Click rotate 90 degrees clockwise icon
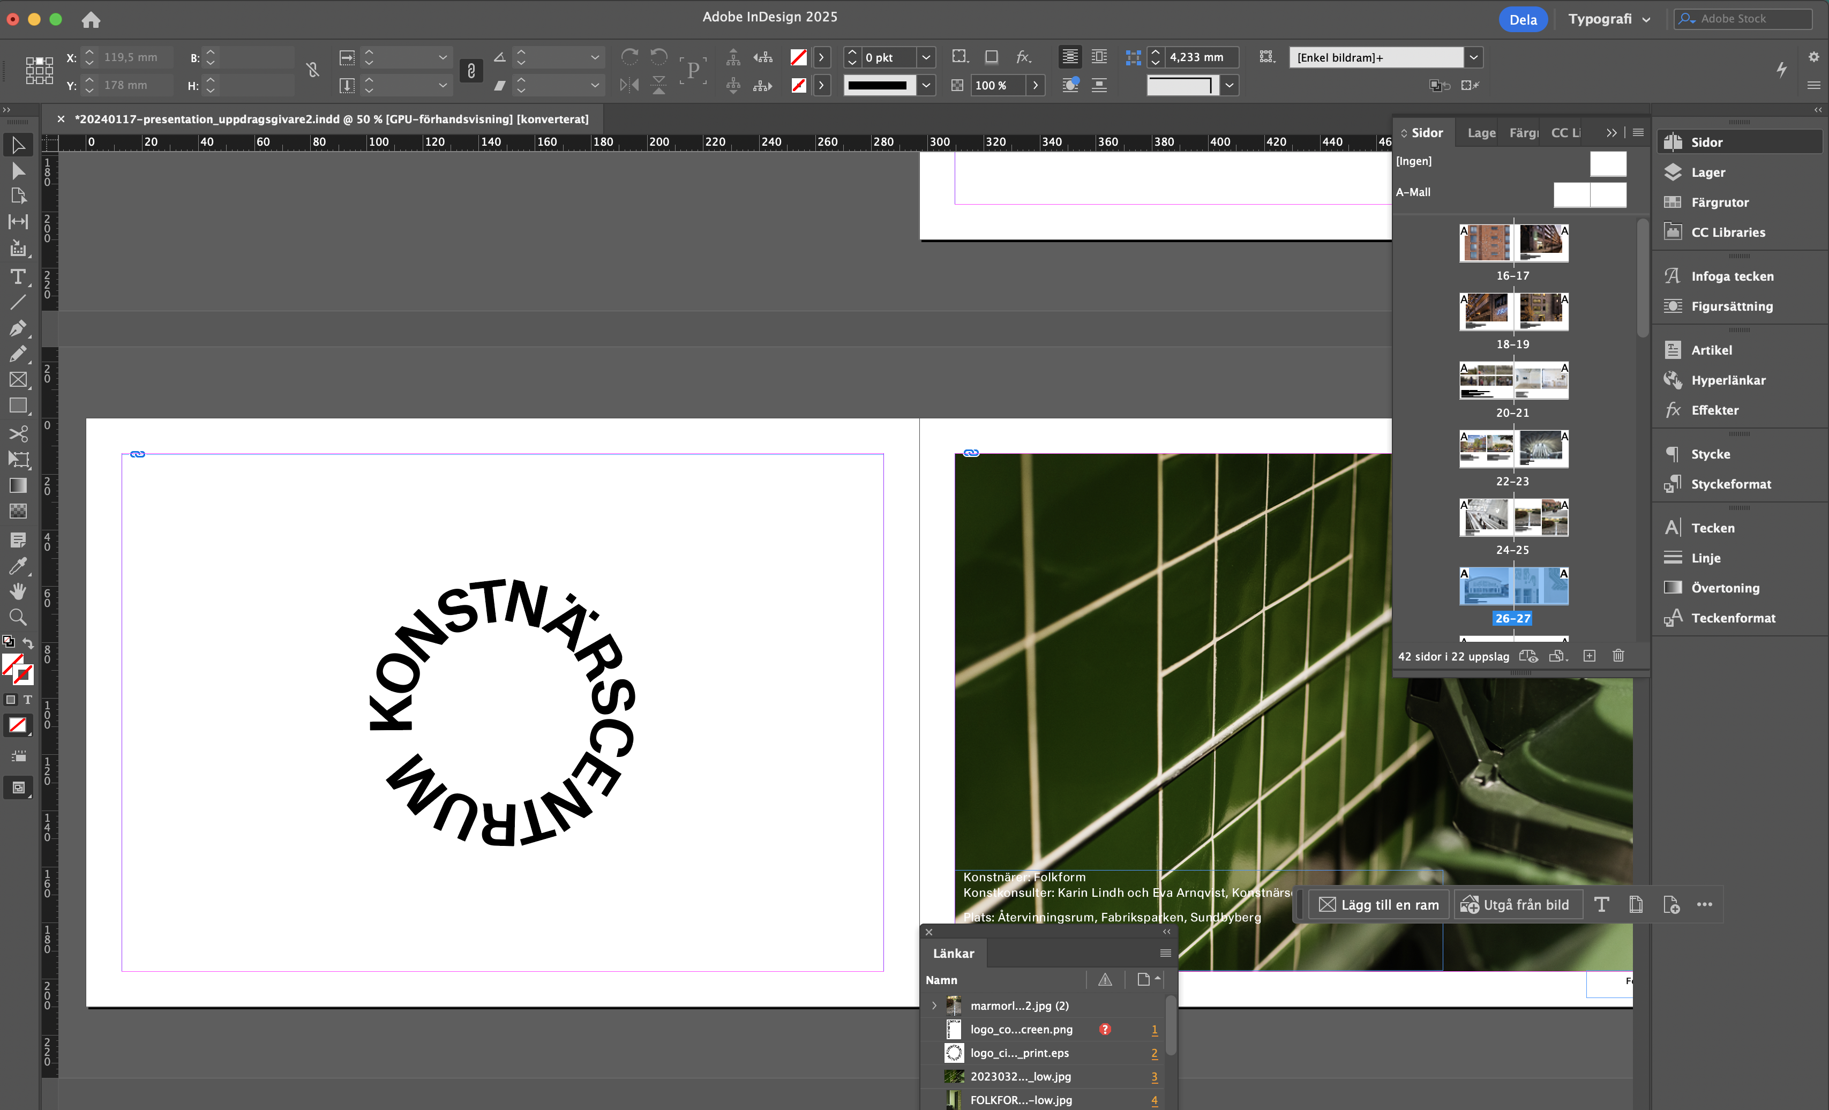The image size is (1829, 1110). coord(629,57)
